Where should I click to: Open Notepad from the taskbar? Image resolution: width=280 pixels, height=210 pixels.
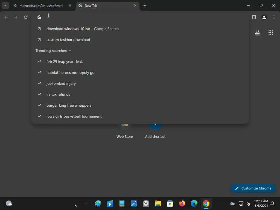click(122, 203)
